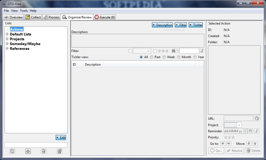266x160 pixels.
Task: Open the Filter row combo box
Action: click(x=142, y=51)
